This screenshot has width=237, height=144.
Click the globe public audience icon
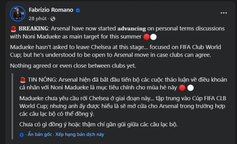coord(53,19)
